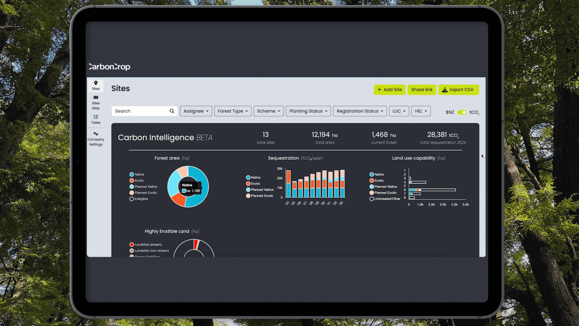The height and width of the screenshot is (326, 579).
Task: Open Company Settings in the sidebar
Action: point(96,139)
